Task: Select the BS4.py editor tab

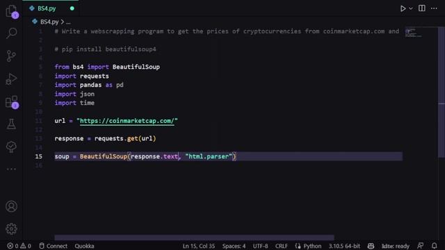Action: point(51,8)
